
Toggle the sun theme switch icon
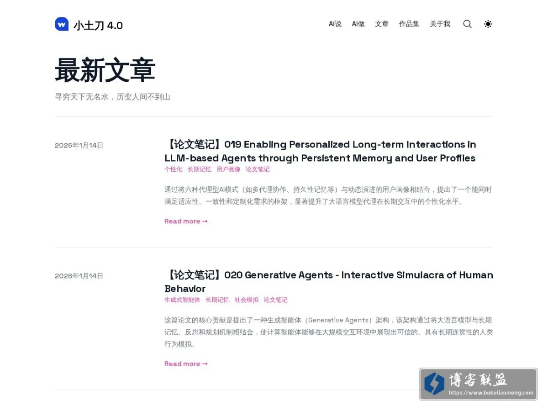tap(488, 24)
